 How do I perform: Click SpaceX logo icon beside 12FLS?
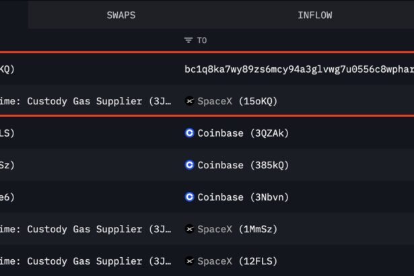[189, 261]
